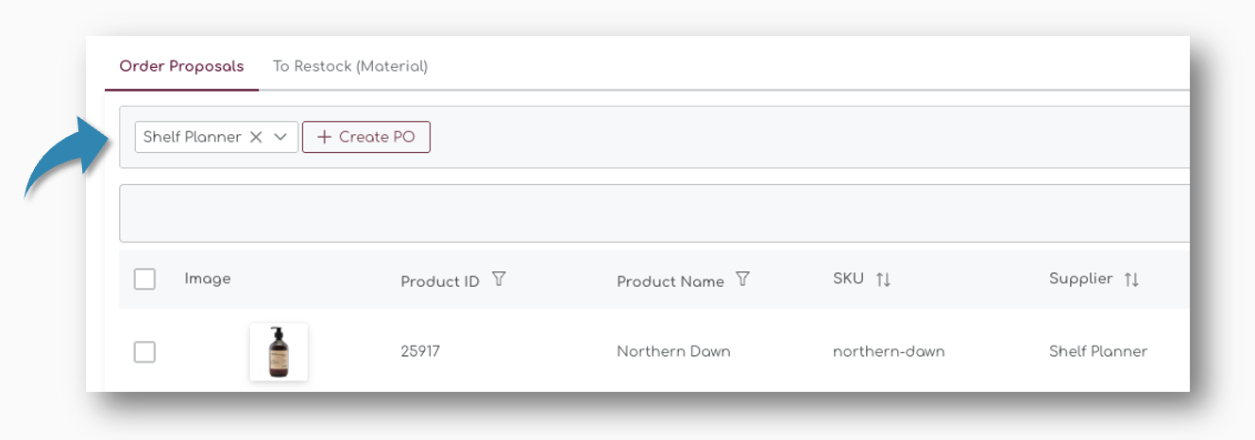The height and width of the screenshot is (440, 1255).
Task: Click the Shelf Planner supplier cell
Action: [1098, 351]
